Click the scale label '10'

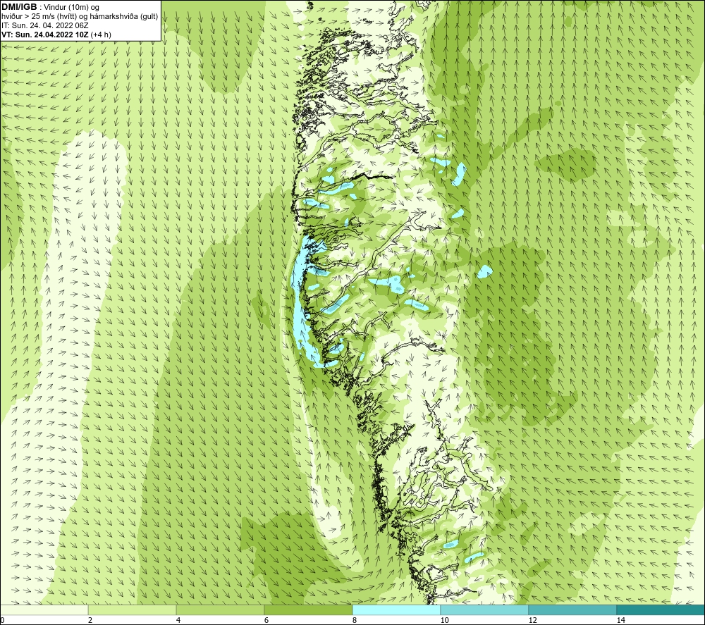pos(445,620)
